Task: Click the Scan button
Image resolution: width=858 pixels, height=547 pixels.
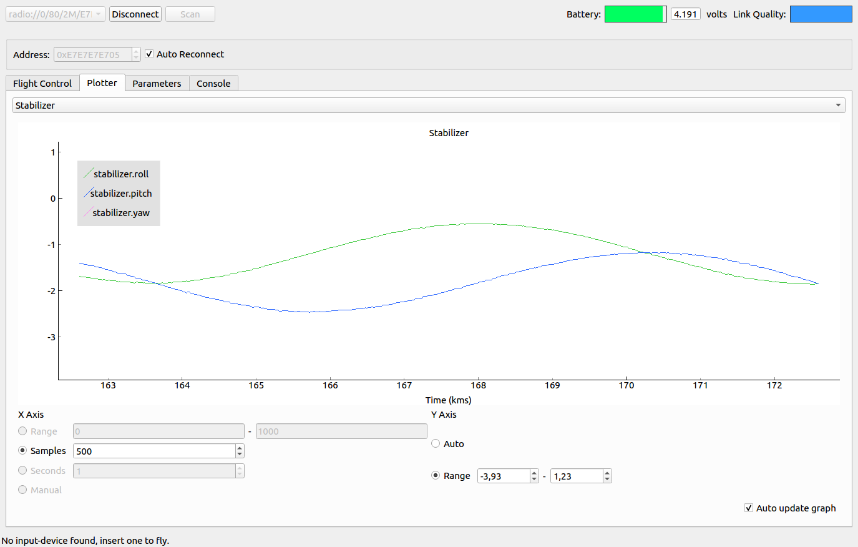Action: [x=190, y=14]
